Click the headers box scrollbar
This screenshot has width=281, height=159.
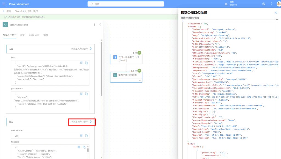(88, 150)
